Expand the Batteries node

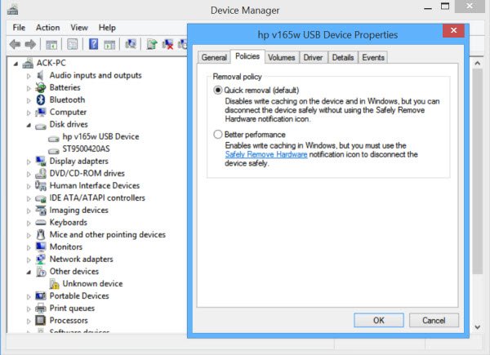[x=29, y=88]
